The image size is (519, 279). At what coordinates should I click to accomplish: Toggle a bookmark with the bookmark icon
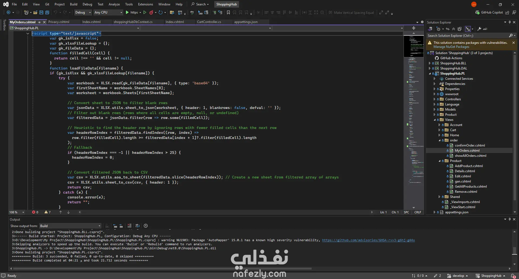pos(228,12)
